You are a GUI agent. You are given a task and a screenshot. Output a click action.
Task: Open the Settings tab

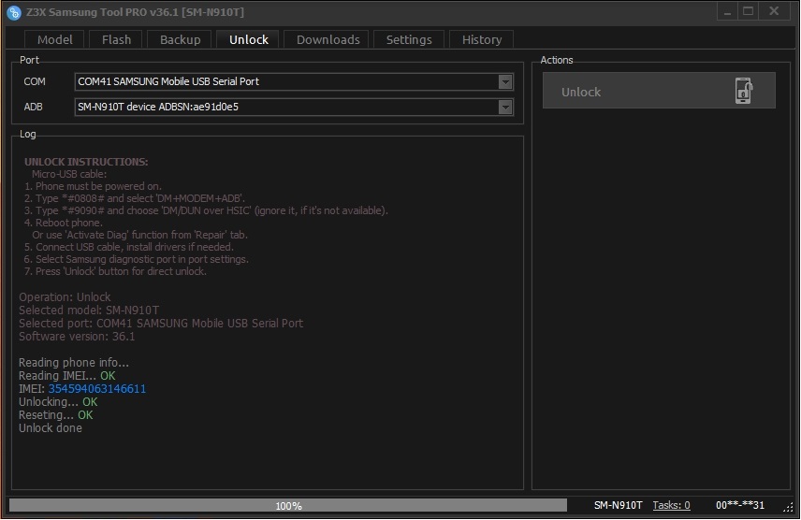click(x=409, y=39)
